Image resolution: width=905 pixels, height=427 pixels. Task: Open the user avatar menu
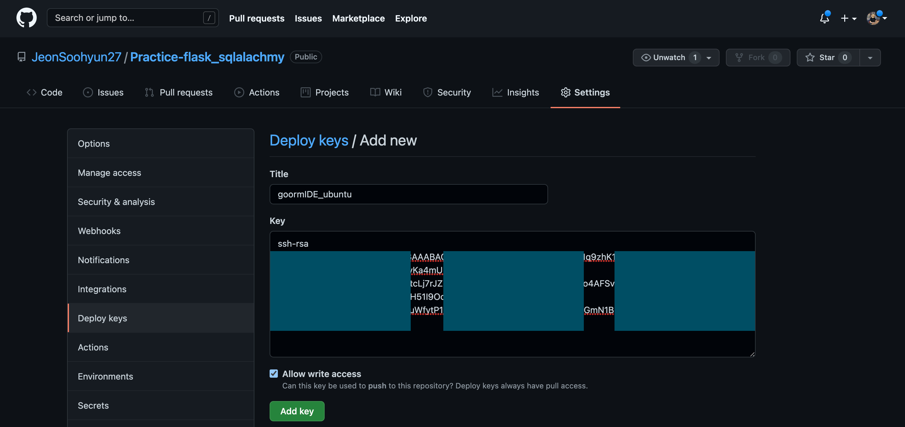[x=877, y=18]
